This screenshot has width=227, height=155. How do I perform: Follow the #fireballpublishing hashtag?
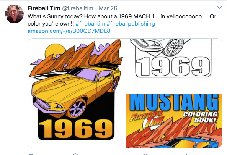point(131,24)
